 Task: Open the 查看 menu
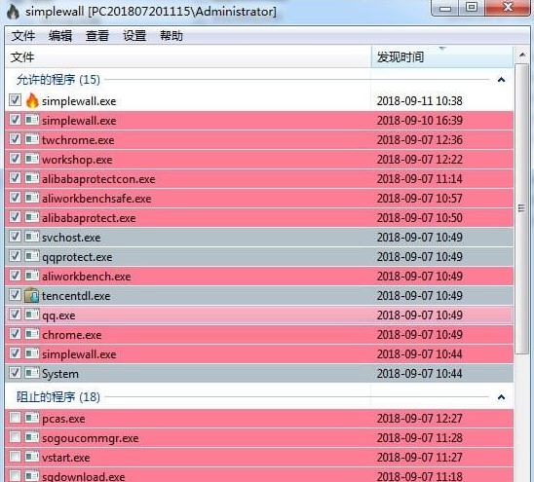(x=97, y=36)
